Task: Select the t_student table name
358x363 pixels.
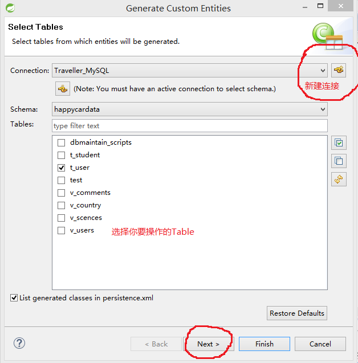Action: [x=85, y=155]
